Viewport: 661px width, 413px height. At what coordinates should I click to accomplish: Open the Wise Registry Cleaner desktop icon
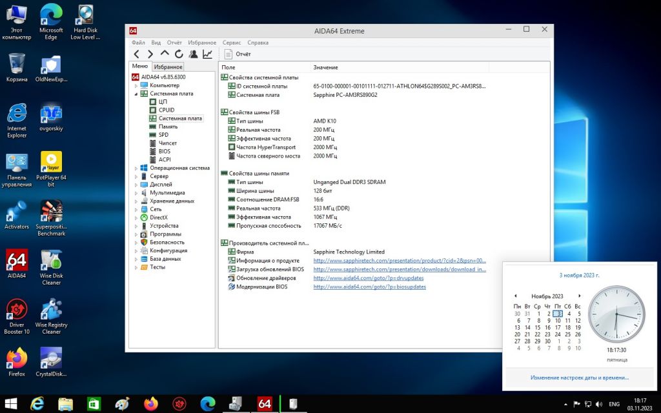click(51, 316)
